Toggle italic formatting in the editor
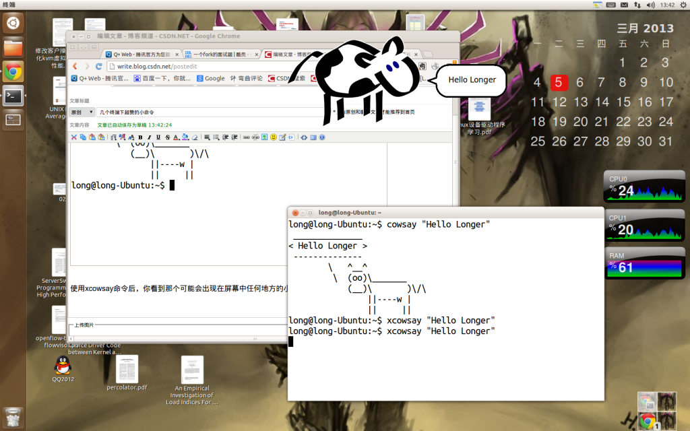 pos(149,137)
